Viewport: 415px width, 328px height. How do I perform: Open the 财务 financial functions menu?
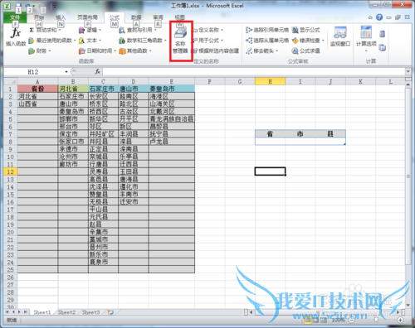tap(40, 51)
